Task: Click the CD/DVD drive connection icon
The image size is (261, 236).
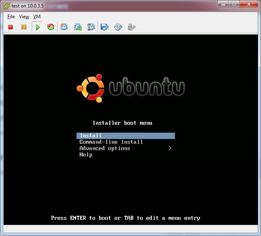Action: (x=118, y=27)
